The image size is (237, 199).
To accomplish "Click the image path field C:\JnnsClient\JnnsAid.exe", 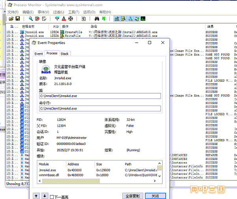I will [x=100, y=96].
